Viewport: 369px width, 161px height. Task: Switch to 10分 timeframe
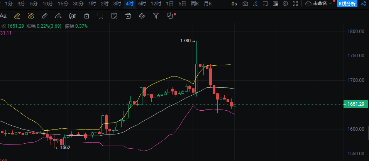pyautogui.click(x=48, y=3)
